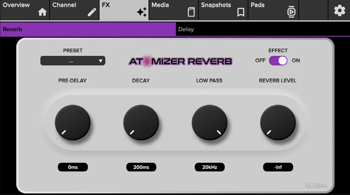Click the PRE-DELAY label

(73, 81)
